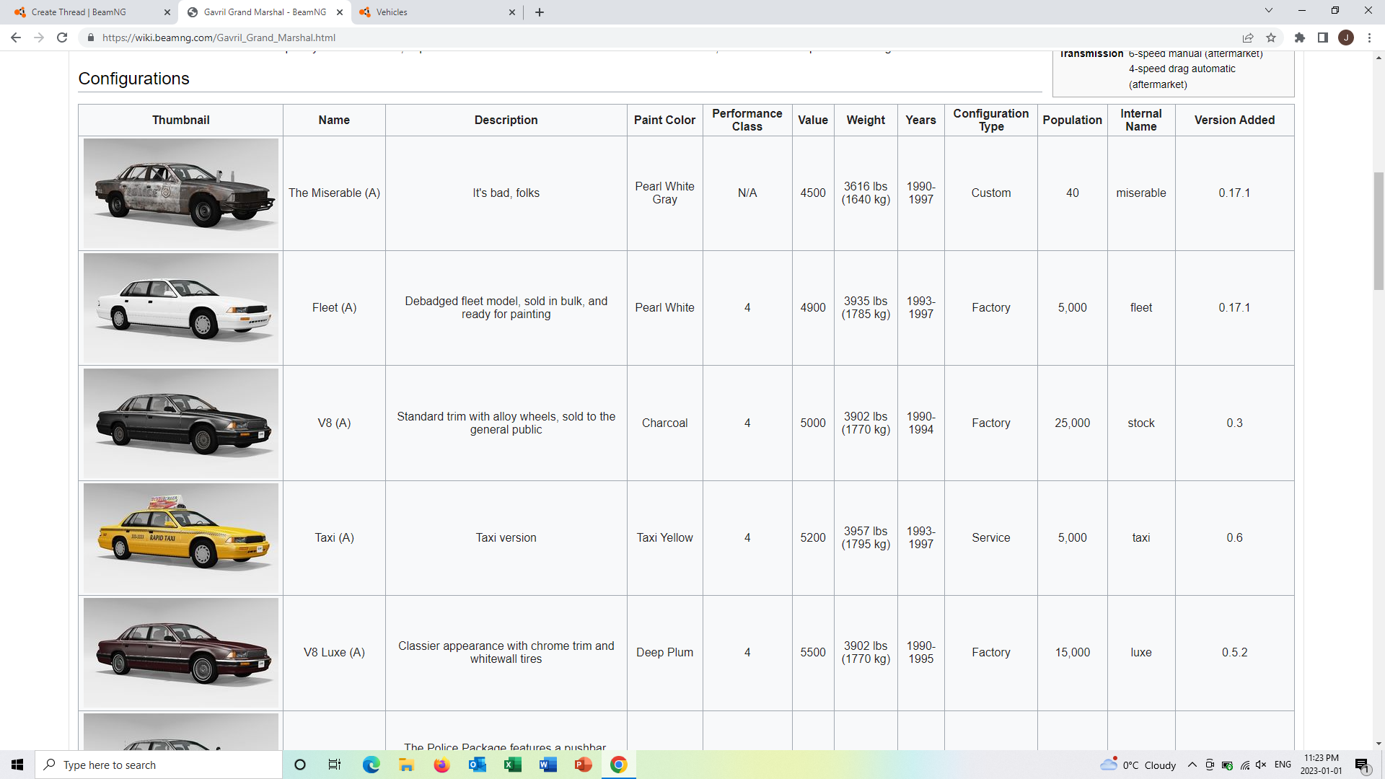
Task: Open the tab search chevron
Action: pyautogui.click(x=1269, y=10)
